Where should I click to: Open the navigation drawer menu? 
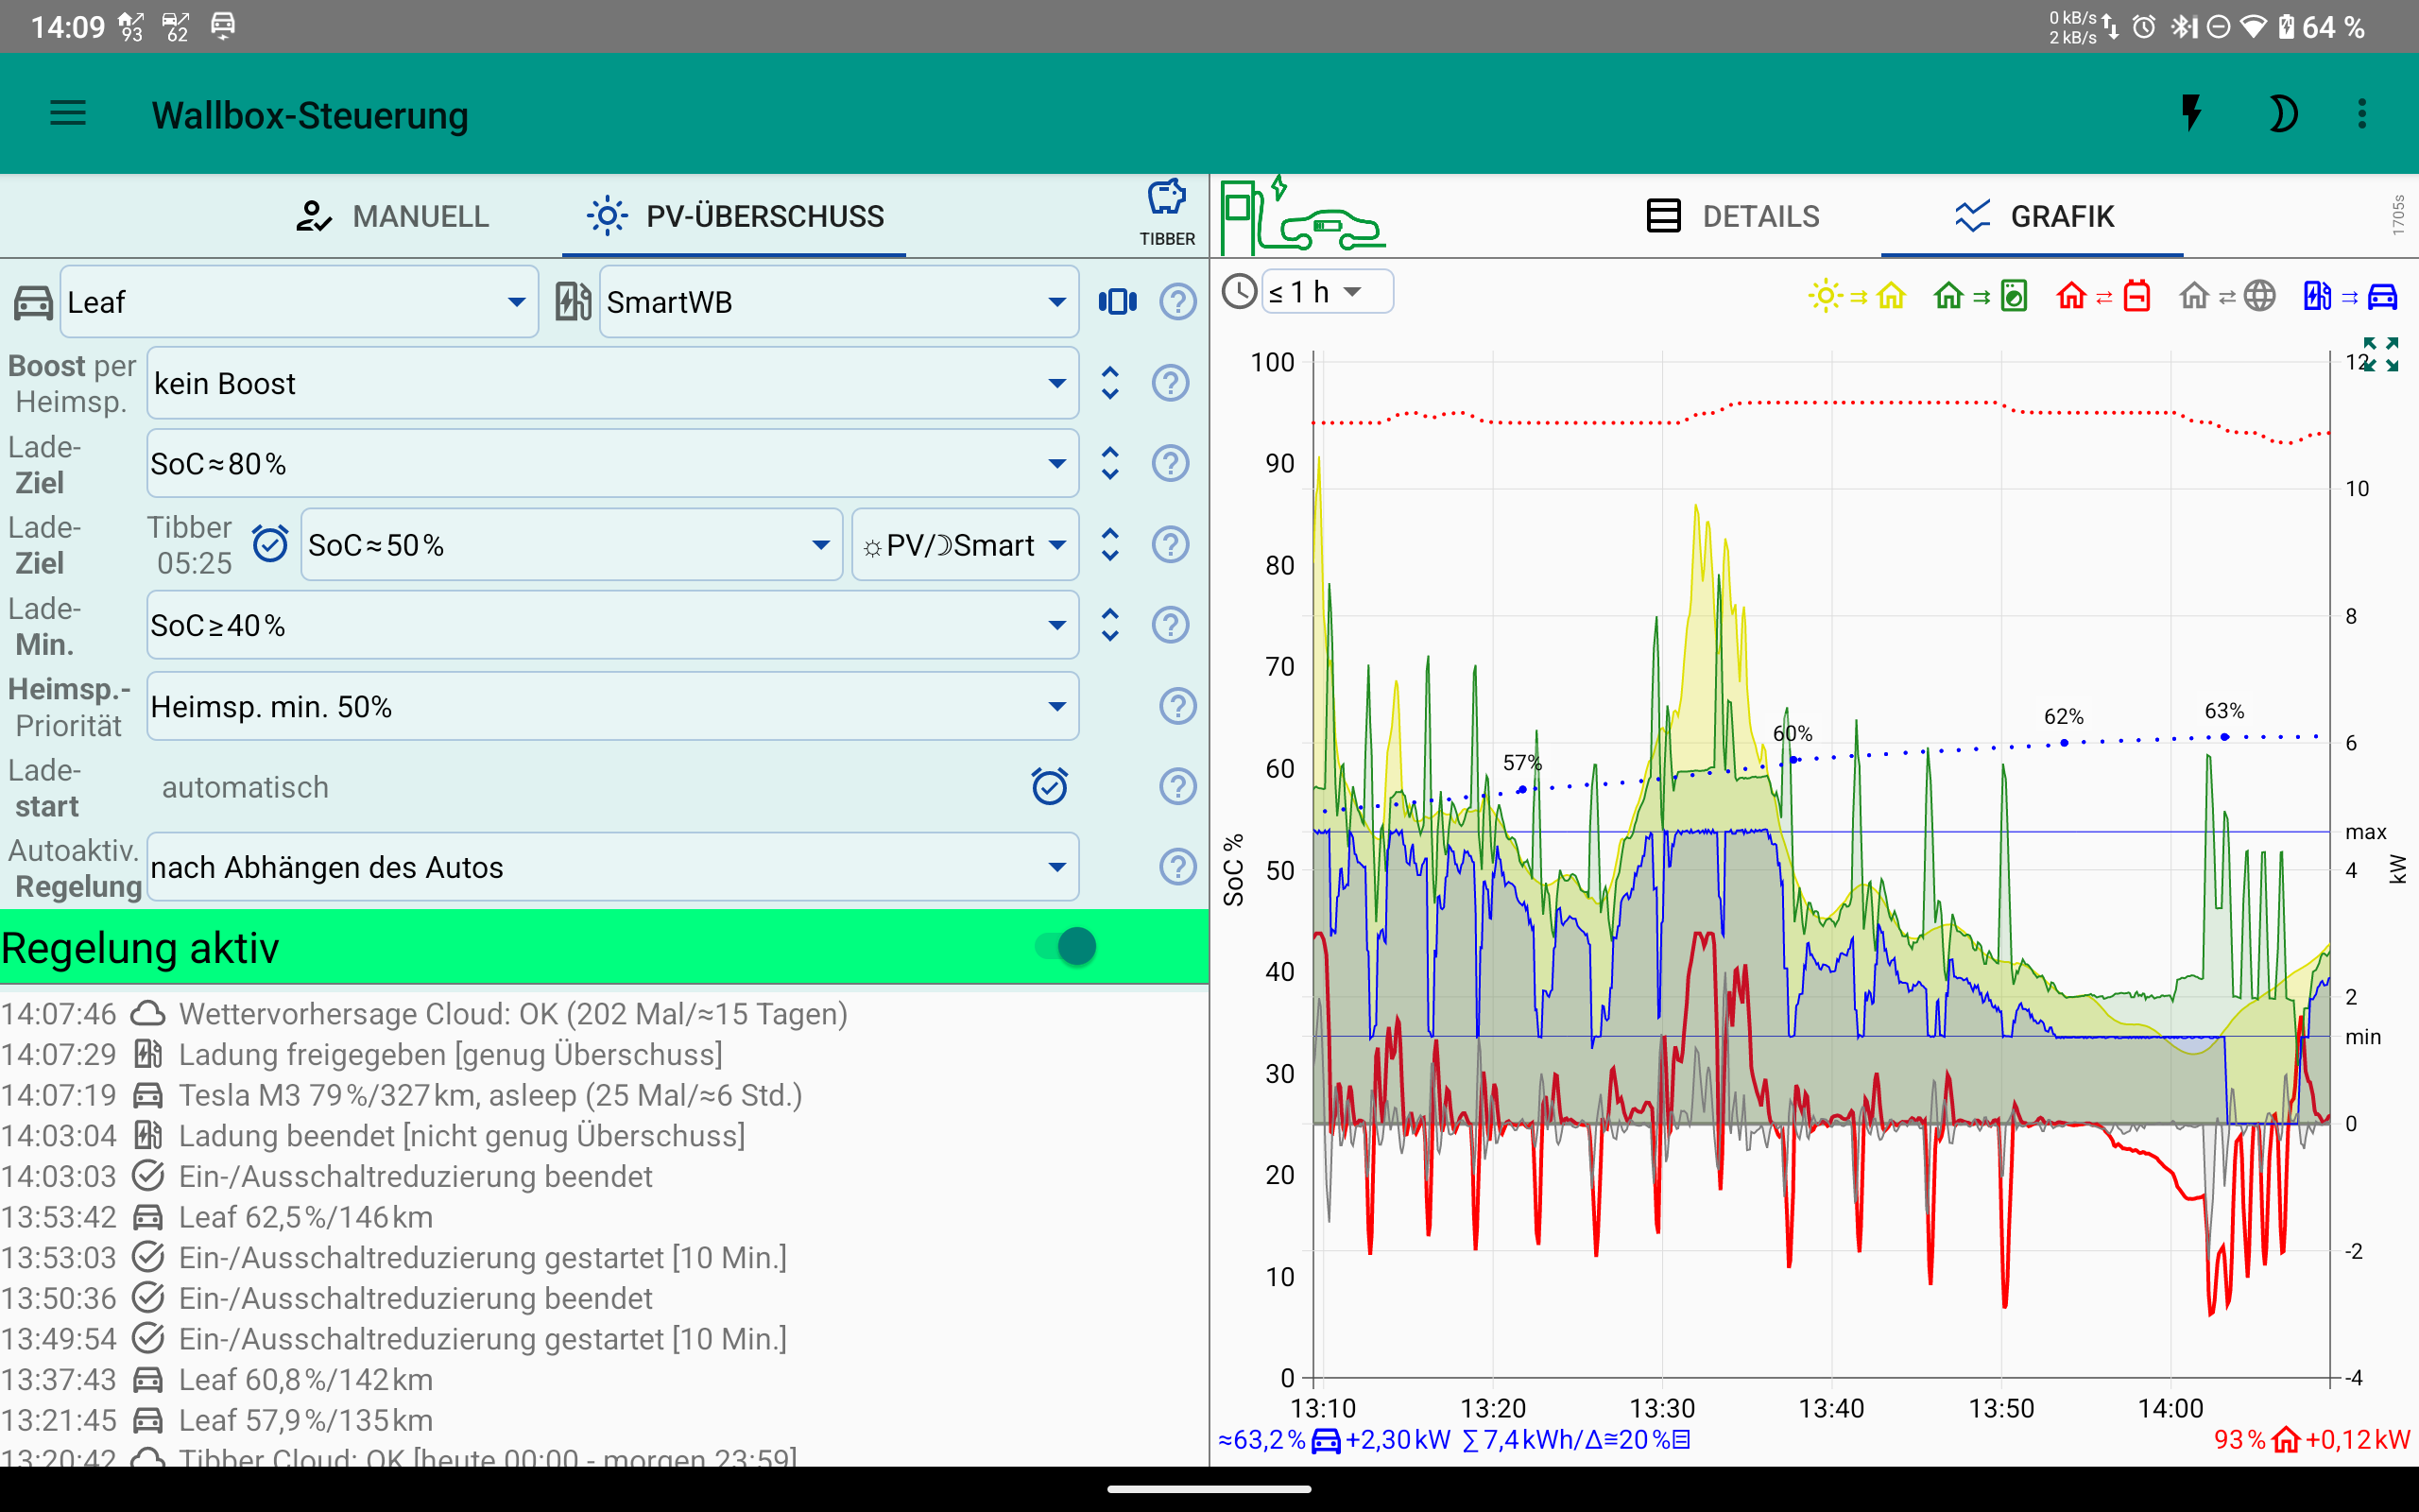[68, 113]
